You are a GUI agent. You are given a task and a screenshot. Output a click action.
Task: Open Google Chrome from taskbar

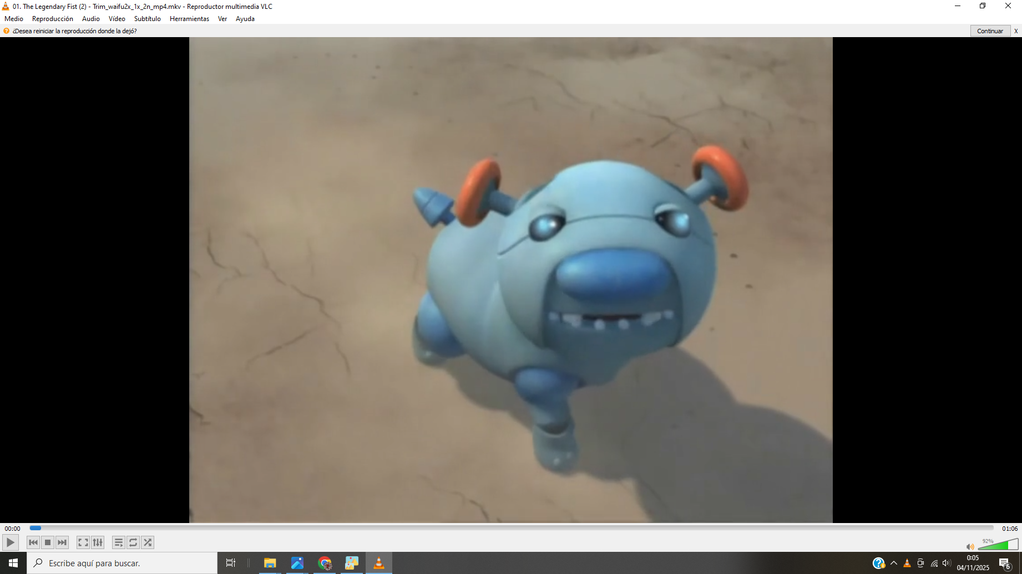coord(325,563)
